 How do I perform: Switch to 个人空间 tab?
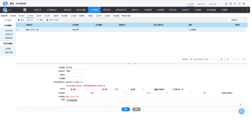190,4
